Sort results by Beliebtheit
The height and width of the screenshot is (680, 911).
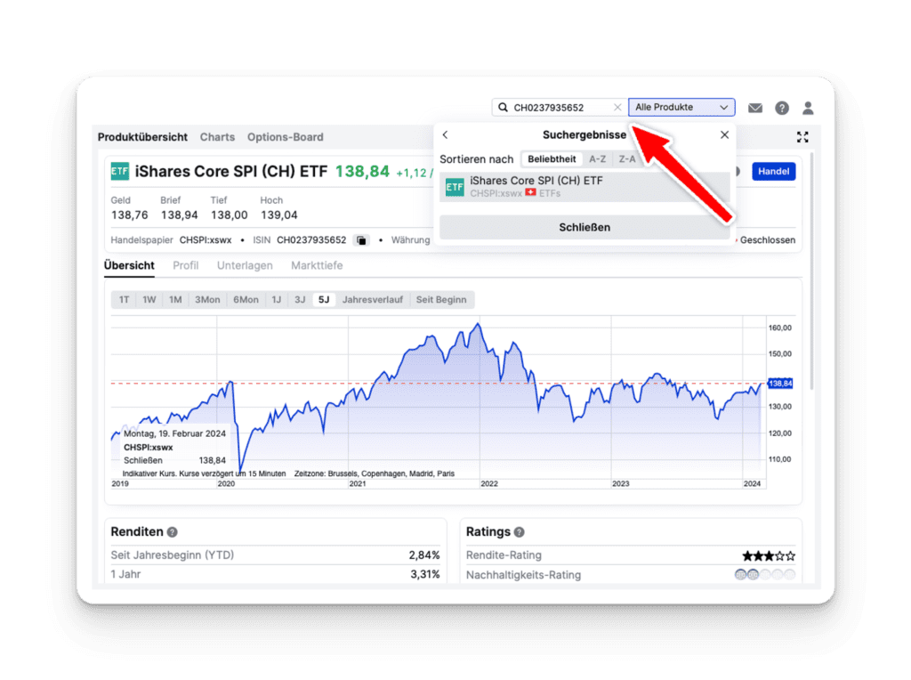pyautogui.click(x=552, y=159)
